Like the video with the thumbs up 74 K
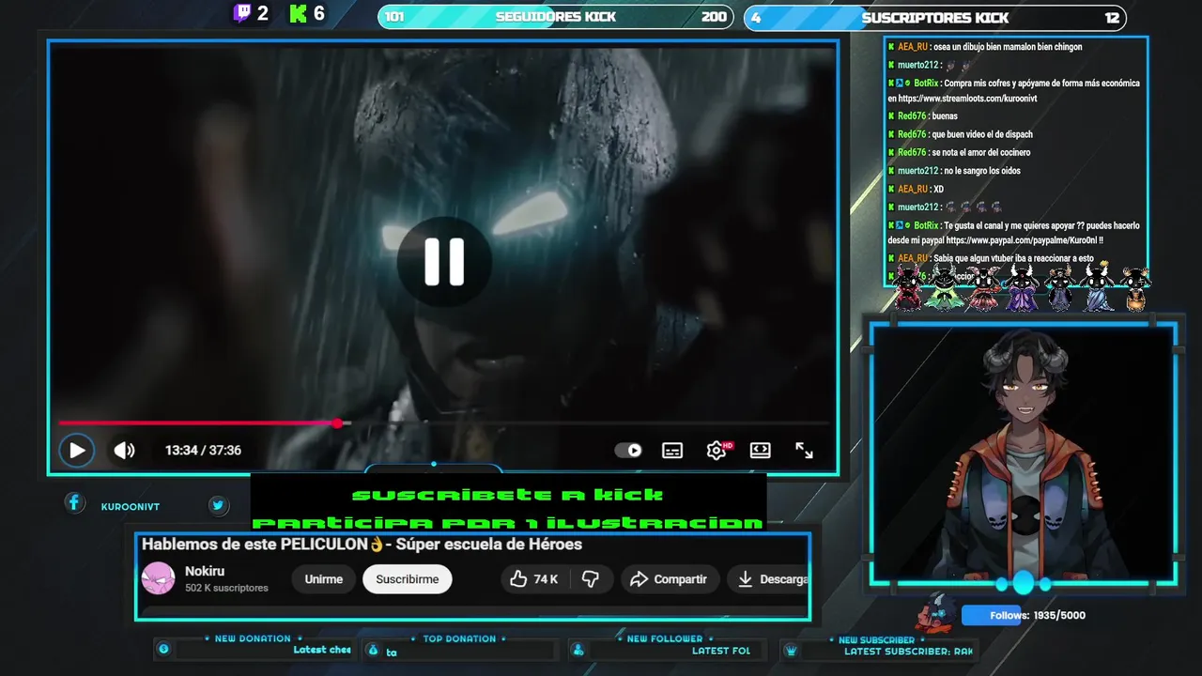Viewport: 1202px width, 676px height. tap(533, 579)
